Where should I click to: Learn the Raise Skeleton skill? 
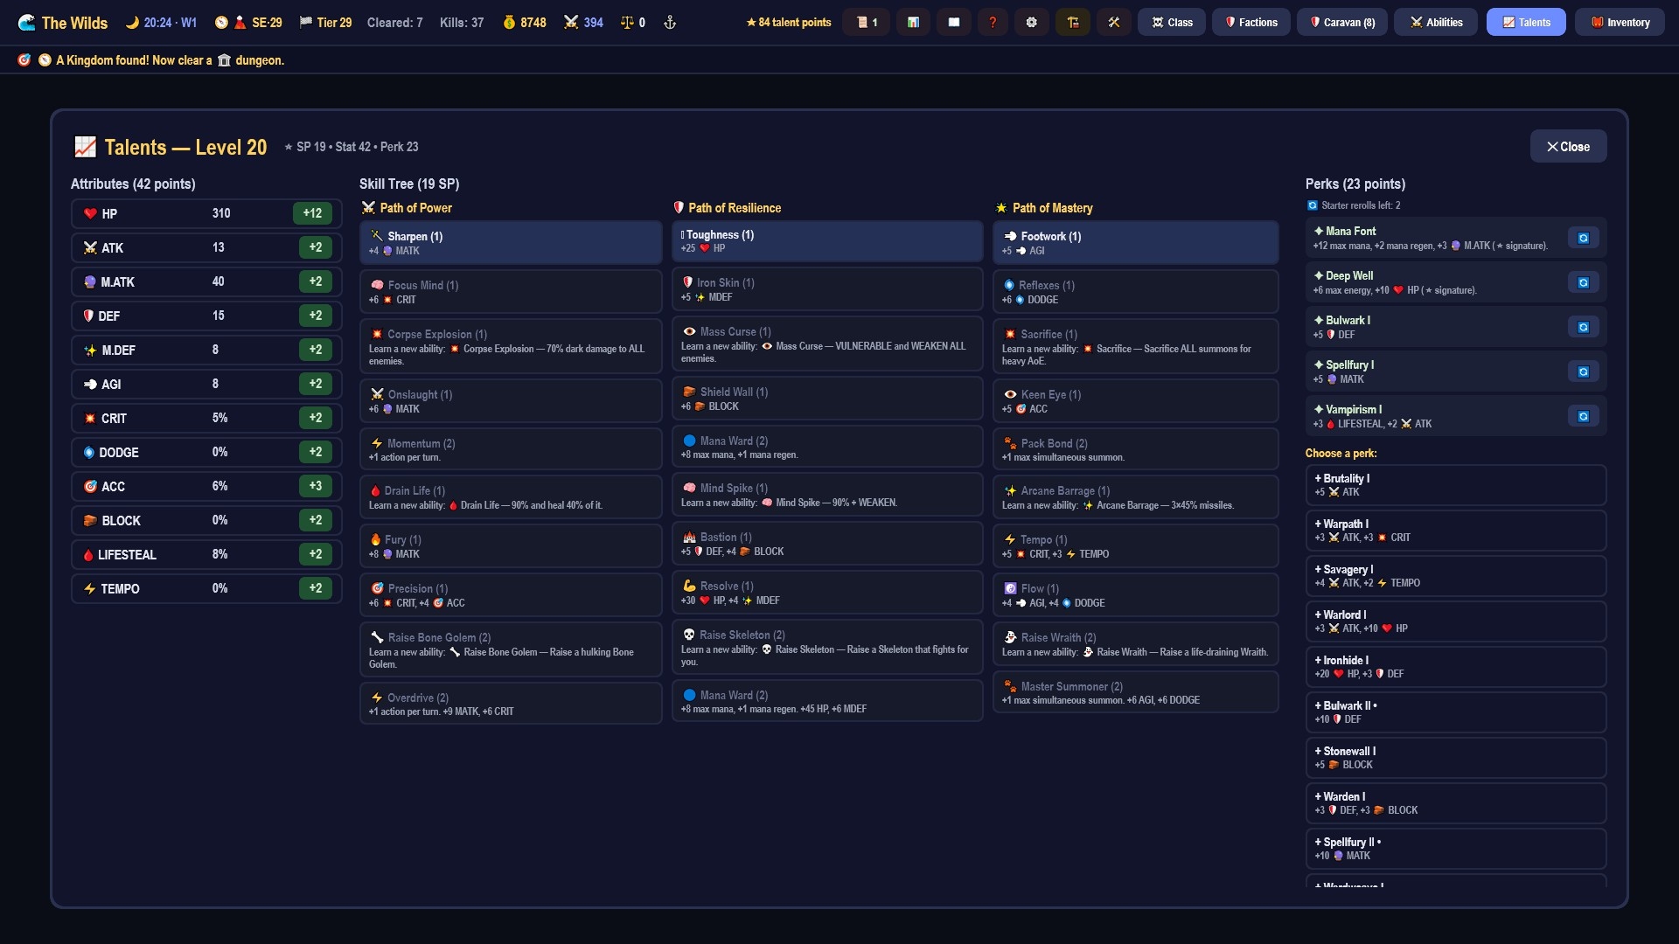tap(827, 647)
